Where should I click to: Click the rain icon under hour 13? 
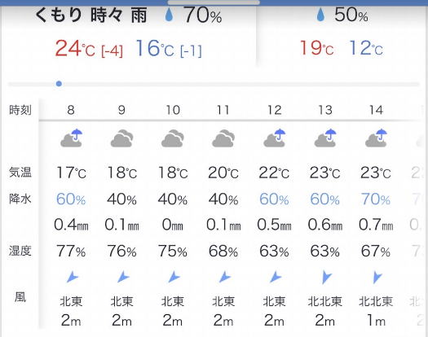point(325,138)
